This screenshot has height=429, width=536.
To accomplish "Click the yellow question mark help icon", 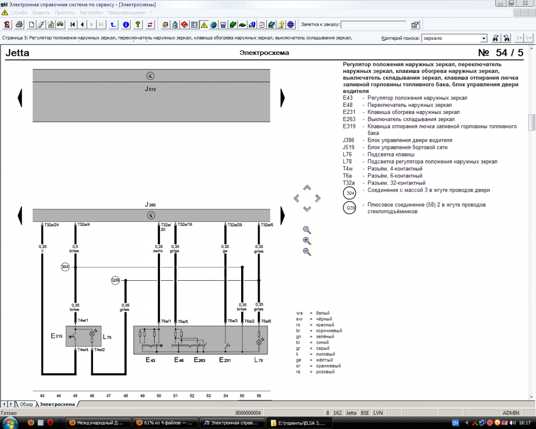I will coord(138,25).
